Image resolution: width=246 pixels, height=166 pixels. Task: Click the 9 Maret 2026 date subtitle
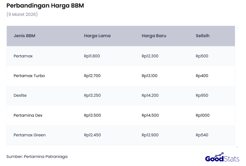coord(22,15)
